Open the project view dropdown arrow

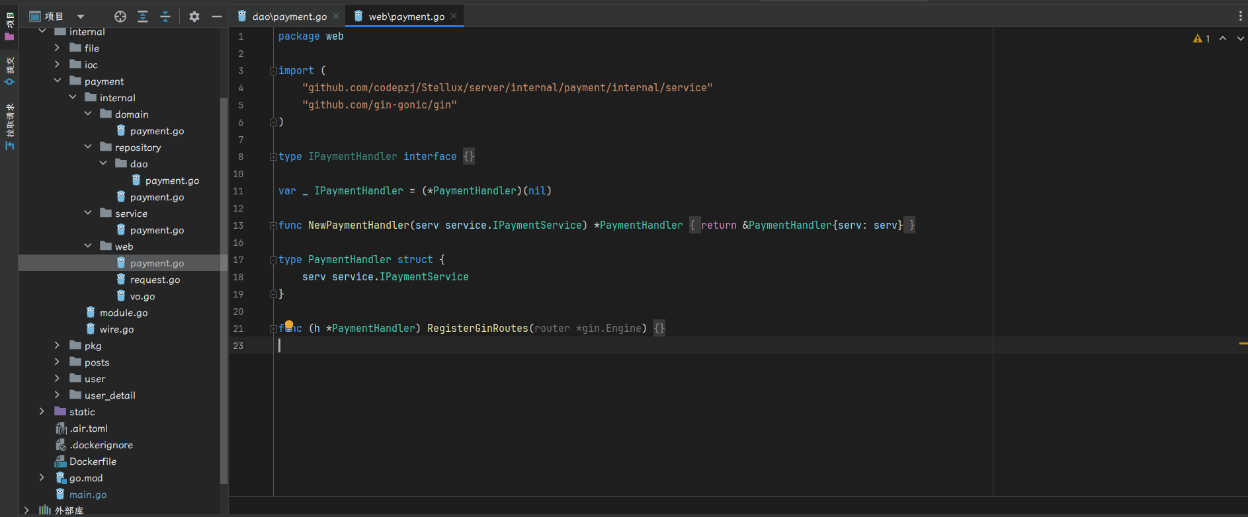80,17
